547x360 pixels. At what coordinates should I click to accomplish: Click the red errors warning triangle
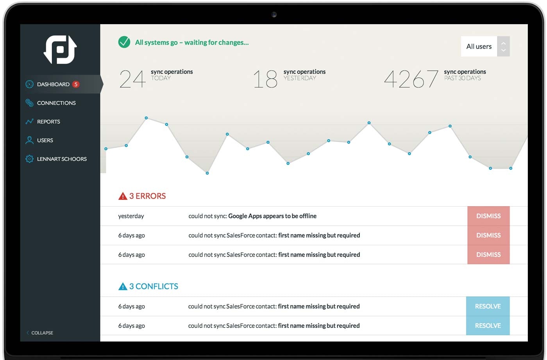(123, 196)
